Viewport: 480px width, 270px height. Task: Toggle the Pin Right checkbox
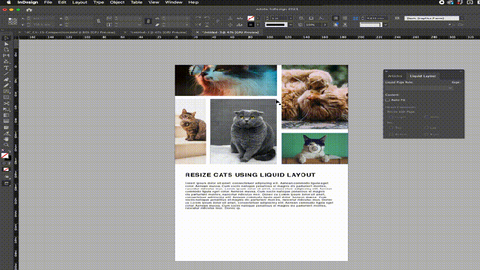pyautogui.click(x=426, y=134)
